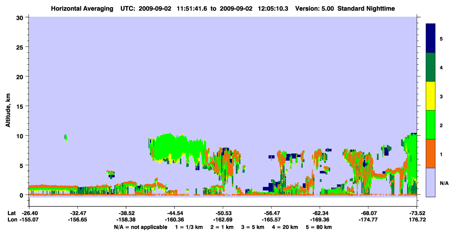Click the longitude value -160.36
Screen dimensions: 463x237
point(174,220)
